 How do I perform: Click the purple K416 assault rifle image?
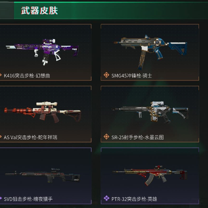pyautogui.click(x=42, y=51)
